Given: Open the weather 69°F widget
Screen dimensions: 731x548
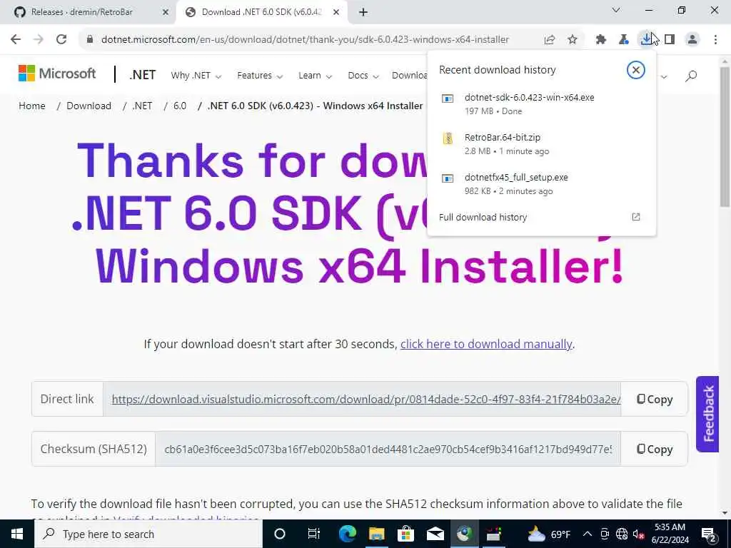Looking at the screenshot, I should [549, 534].
